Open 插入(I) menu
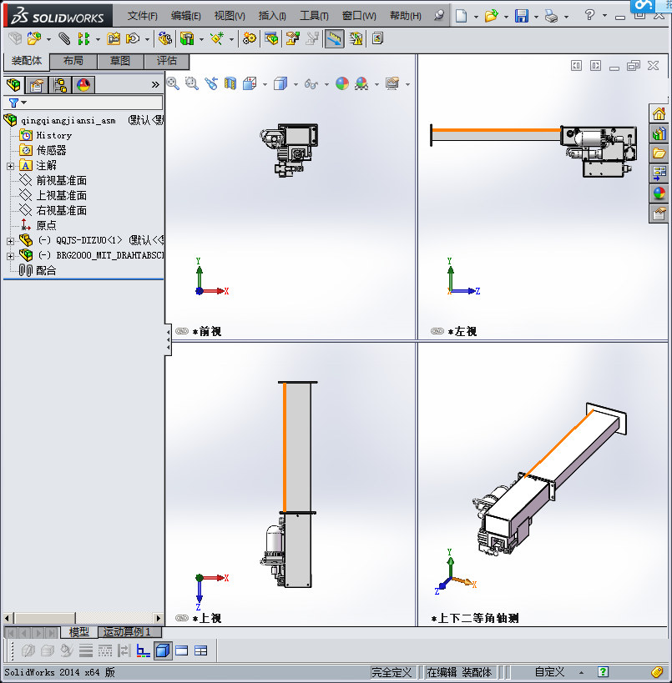The image size is (672, 683). click(x=272, y=16)
